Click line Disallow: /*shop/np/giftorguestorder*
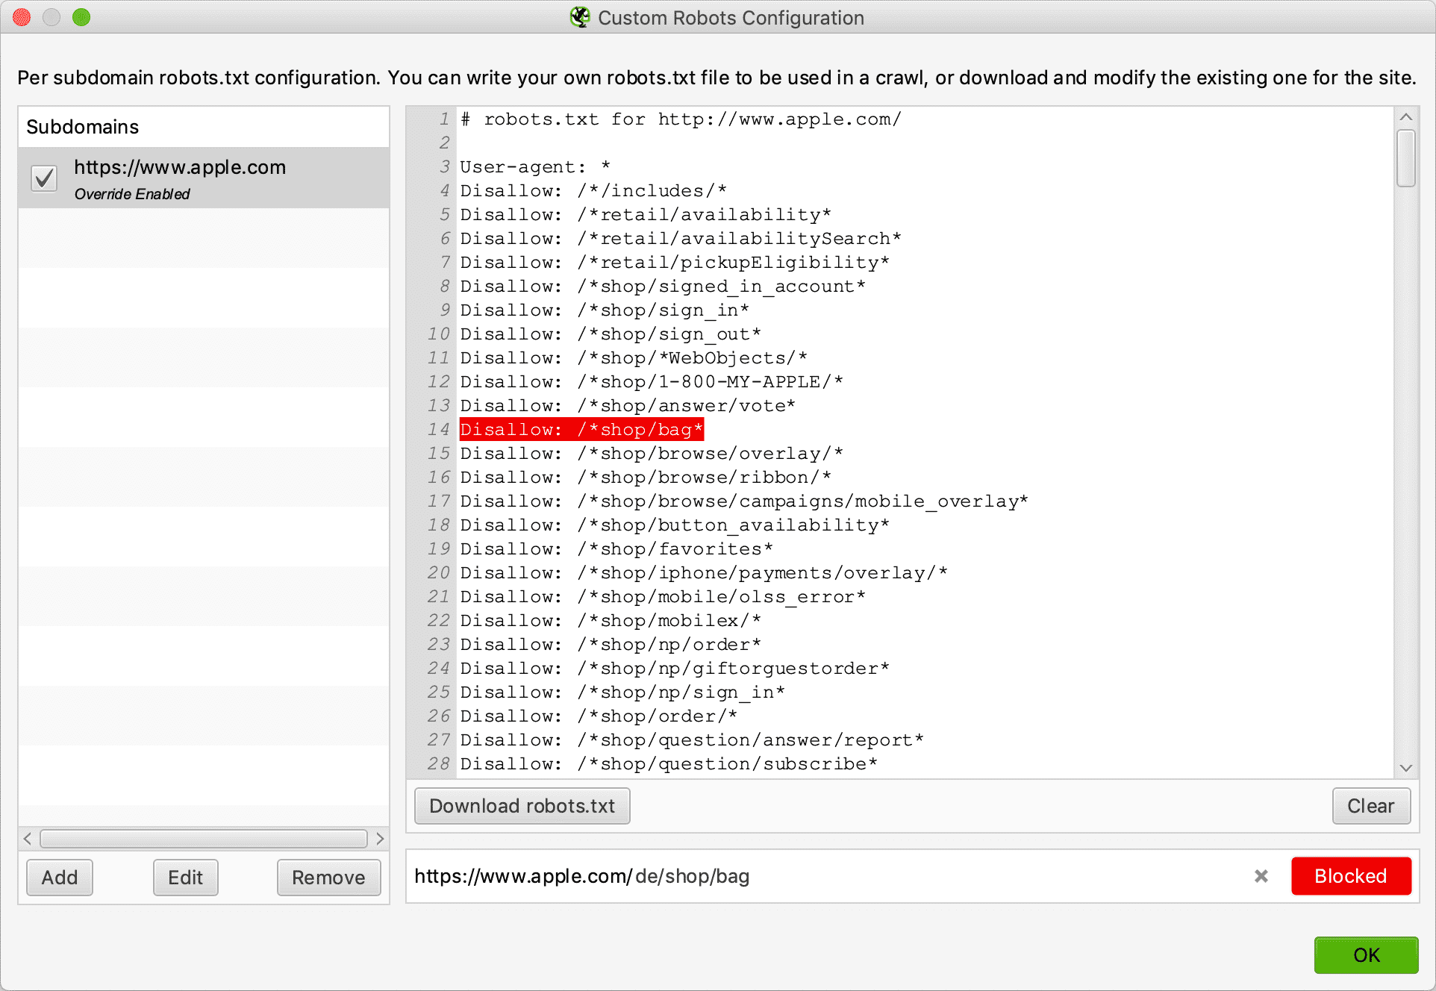This screenshot has width=1436, height=991. click(675, 669)
